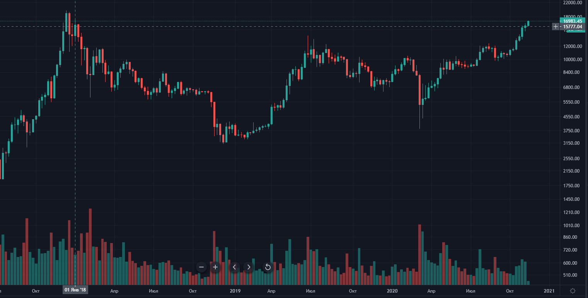
Task: Click the scroll-right chevron on the chart
Action: tap(248, 267)
